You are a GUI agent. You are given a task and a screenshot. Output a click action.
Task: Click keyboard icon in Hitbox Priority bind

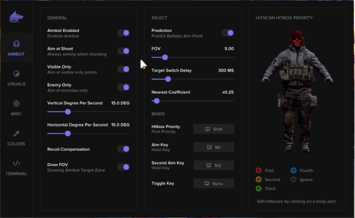point(207,129)
